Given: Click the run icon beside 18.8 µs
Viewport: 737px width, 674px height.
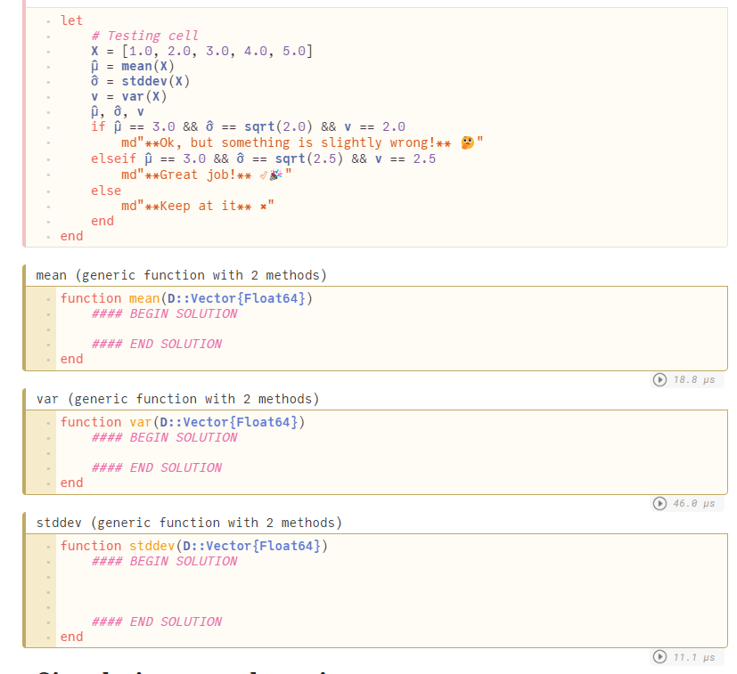Looking at the screenshot, I should (659, 379).
